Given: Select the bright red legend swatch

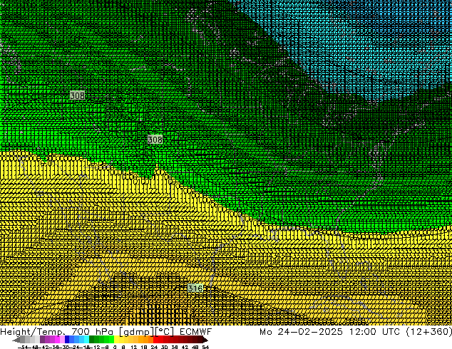Looking at the screenshot, I should point(155,340).
